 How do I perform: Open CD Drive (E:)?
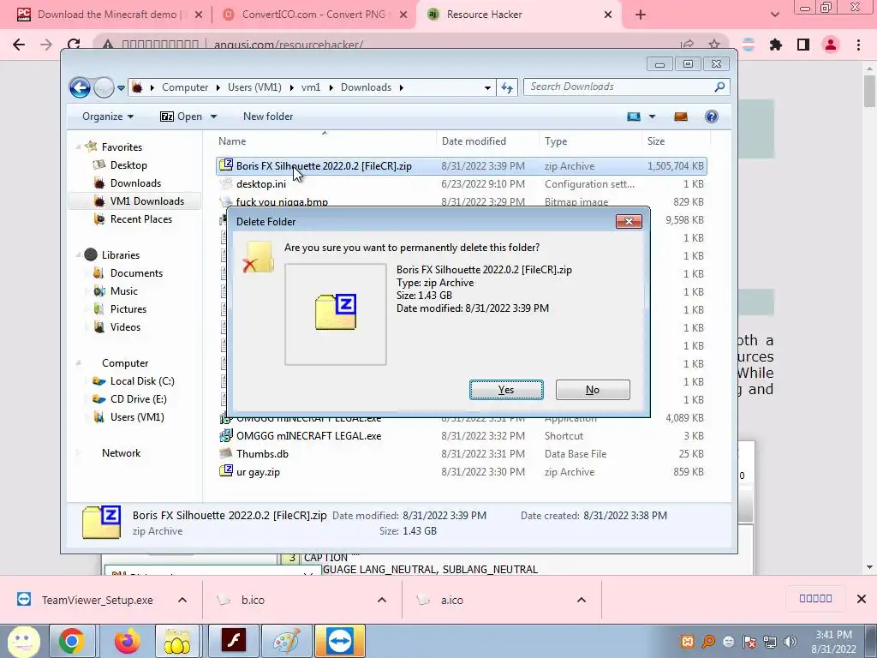pyautogui.click(x=138, y=399)
